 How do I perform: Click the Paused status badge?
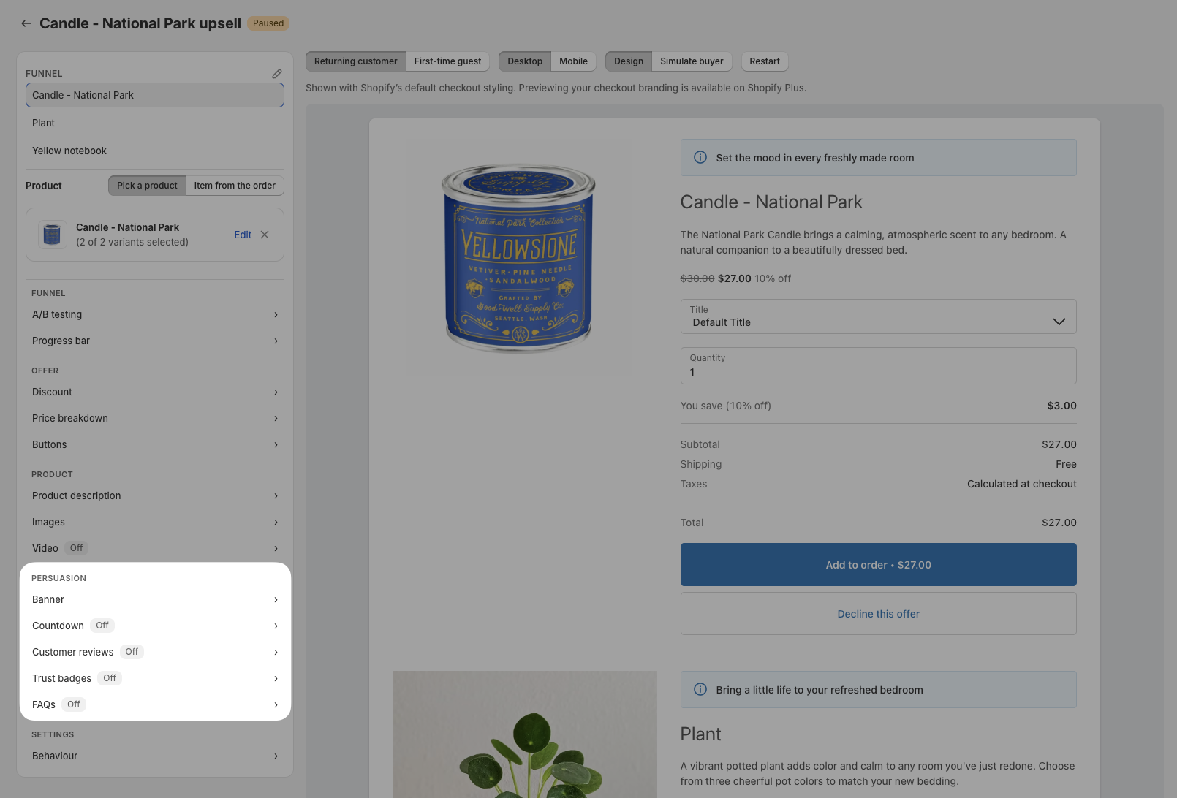(268, 23)
